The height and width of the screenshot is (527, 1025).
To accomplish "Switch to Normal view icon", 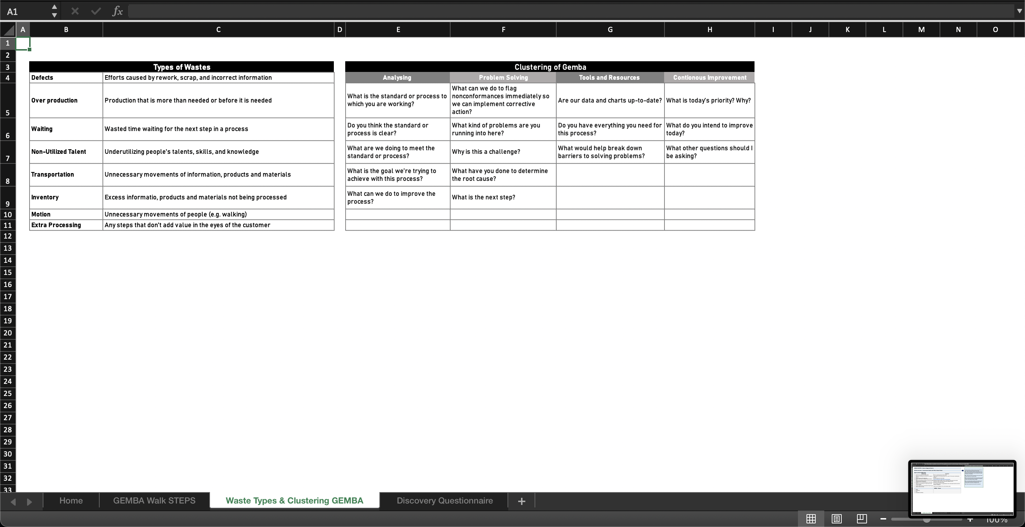I will point(811,519).
